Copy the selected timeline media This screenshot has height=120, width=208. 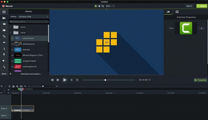click(x=13, y=86)
